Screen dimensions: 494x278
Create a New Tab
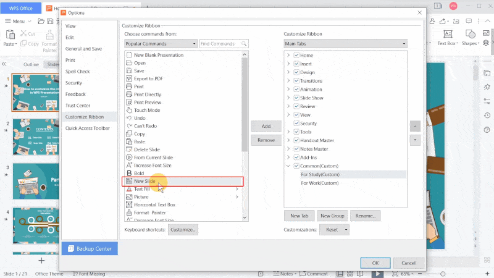299,216
